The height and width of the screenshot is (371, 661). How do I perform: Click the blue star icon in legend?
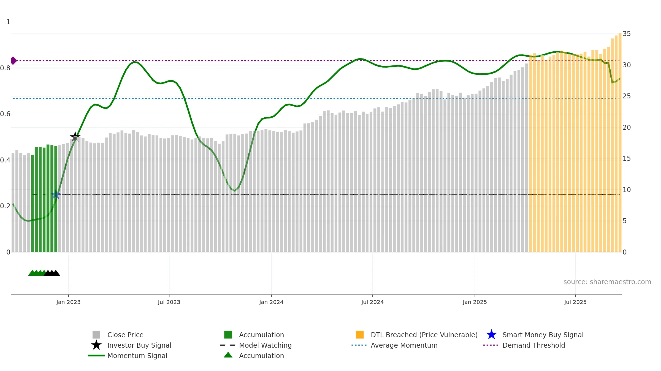[x=491, y=335]
